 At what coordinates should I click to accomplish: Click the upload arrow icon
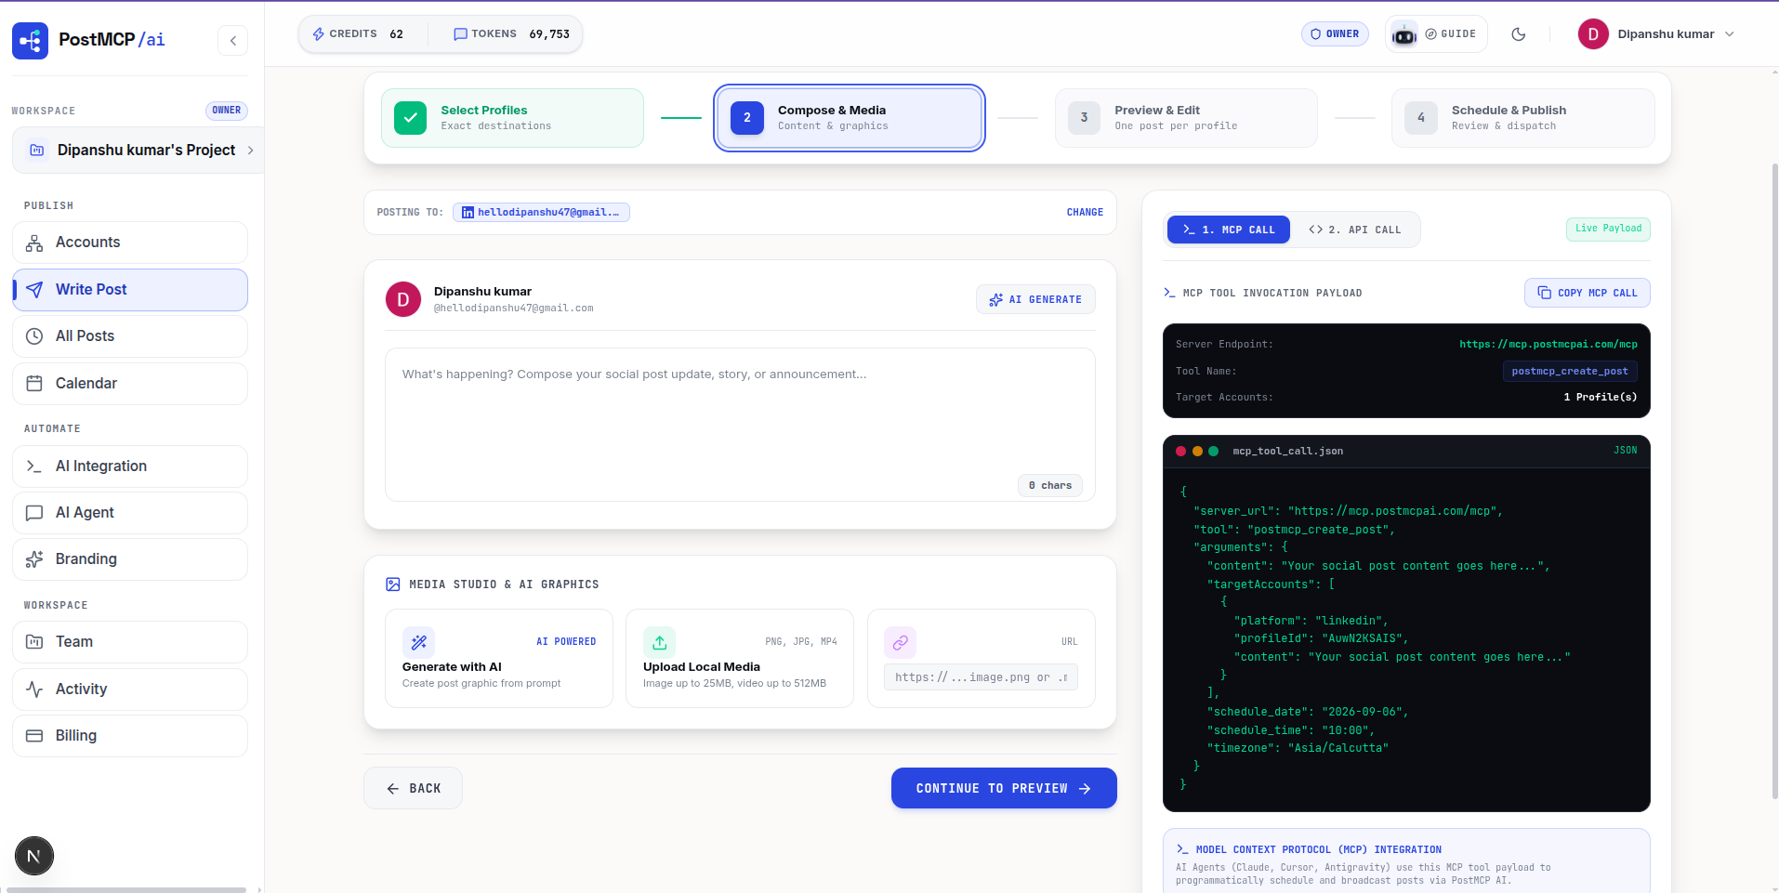click(659, 642)
